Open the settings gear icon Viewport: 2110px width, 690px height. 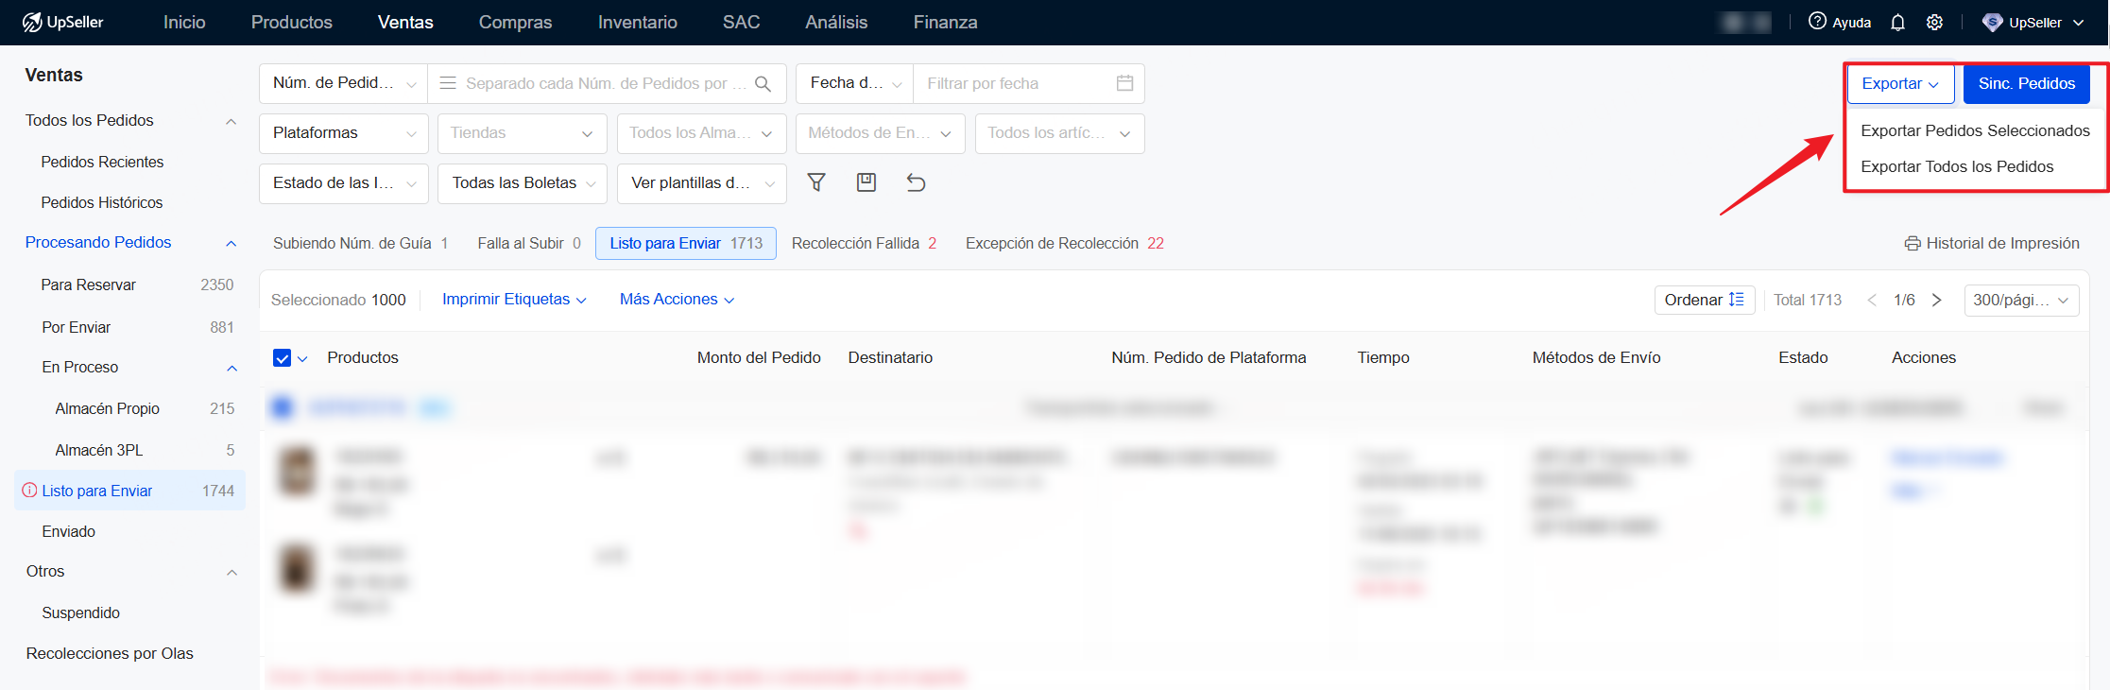(1934, 22)
